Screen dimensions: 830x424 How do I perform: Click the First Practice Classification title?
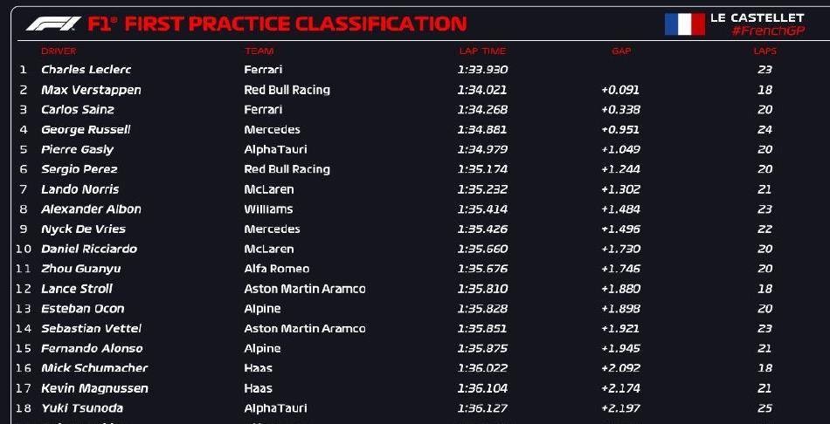pyautogui.click(x=296, y=24)
